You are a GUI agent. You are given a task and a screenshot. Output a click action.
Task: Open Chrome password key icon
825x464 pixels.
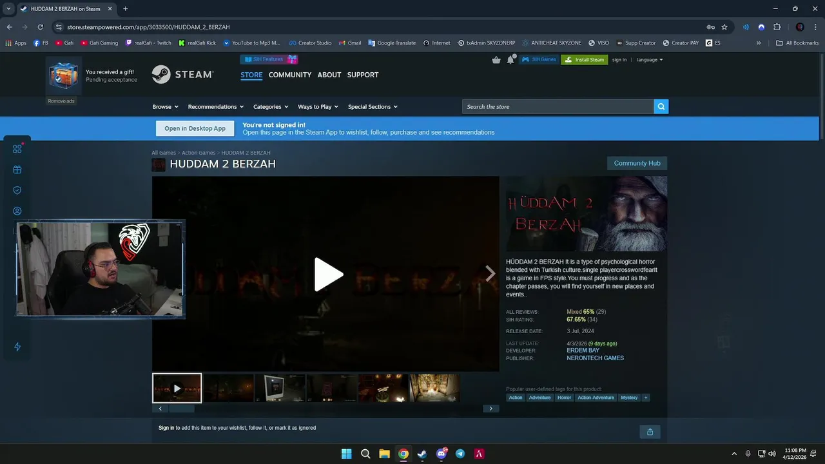[x=710, y=27]
